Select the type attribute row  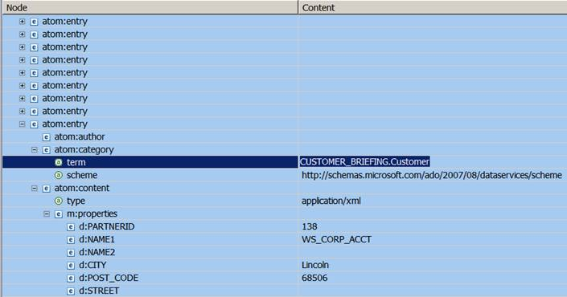click(285, 201)
